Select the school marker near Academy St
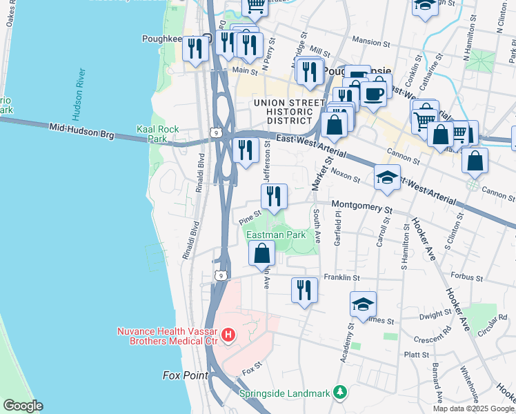The image size is (516, 414). tap(364, 304)
